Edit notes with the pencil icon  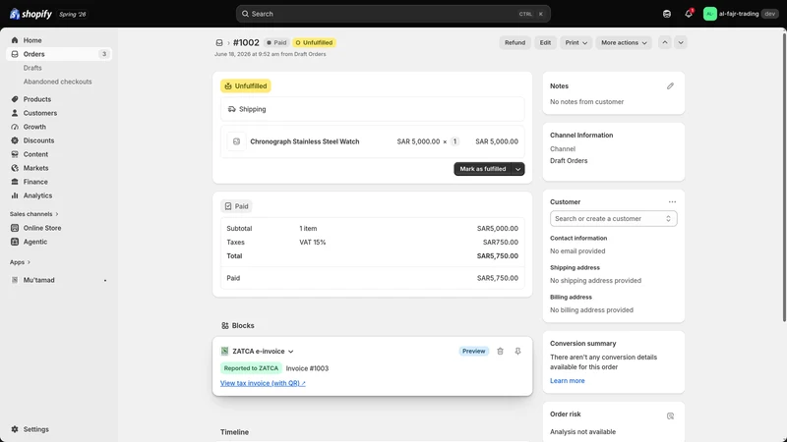coord(670,86)
